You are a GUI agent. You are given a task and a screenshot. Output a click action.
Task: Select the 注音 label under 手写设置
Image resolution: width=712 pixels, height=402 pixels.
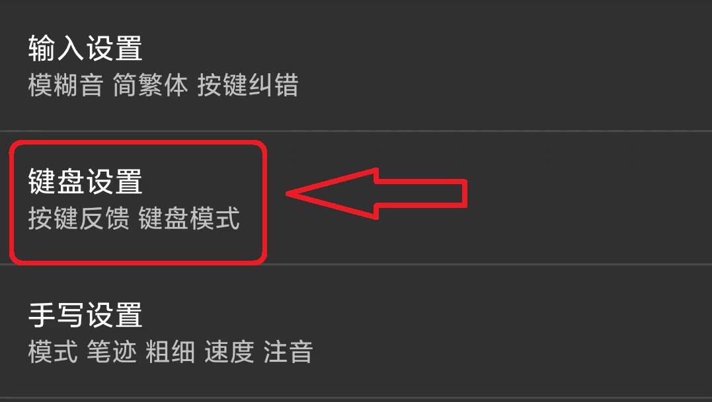coord(288,352)
